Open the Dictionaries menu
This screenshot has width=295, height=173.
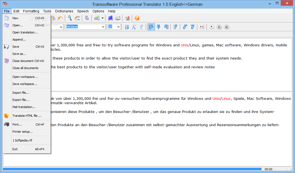64,11
